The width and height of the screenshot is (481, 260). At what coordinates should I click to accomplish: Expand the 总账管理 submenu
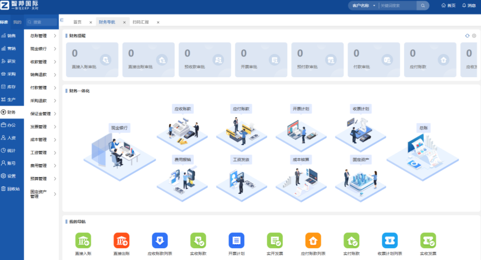[x=43, y=36]
